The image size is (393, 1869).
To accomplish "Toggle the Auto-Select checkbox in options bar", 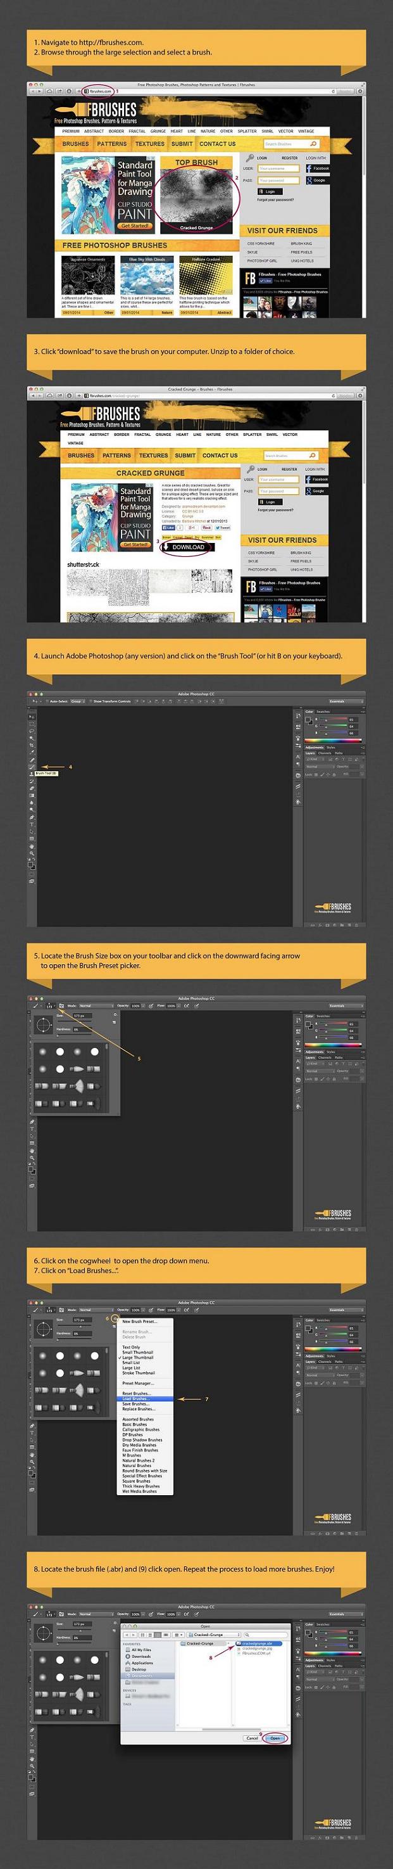I will (x=47, y=701).
